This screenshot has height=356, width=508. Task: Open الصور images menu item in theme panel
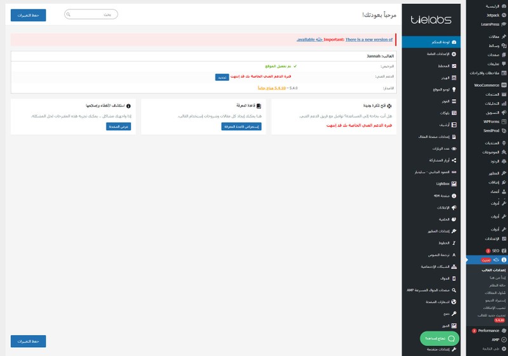(431, 326)
